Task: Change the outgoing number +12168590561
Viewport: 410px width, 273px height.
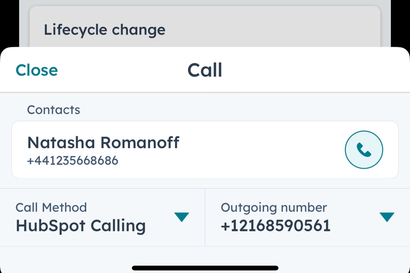Action: coord(386,217)
